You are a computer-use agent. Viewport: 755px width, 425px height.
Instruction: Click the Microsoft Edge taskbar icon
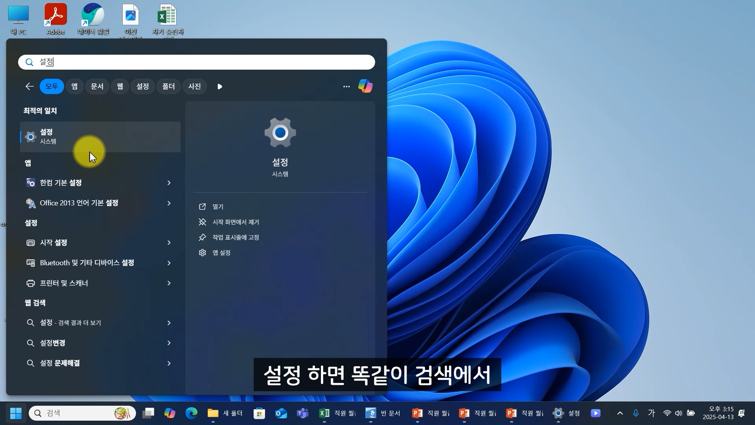pyautogui.click(x=192, y=413)
